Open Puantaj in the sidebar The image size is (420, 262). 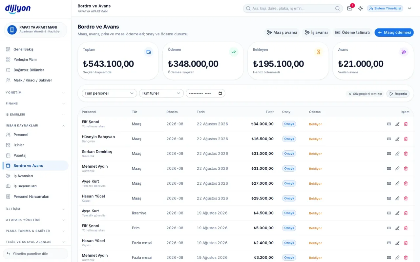point(35,155)
